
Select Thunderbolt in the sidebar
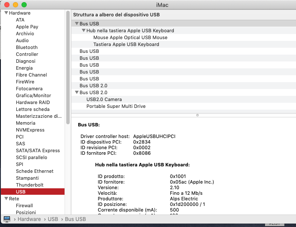tap(30, 185)
